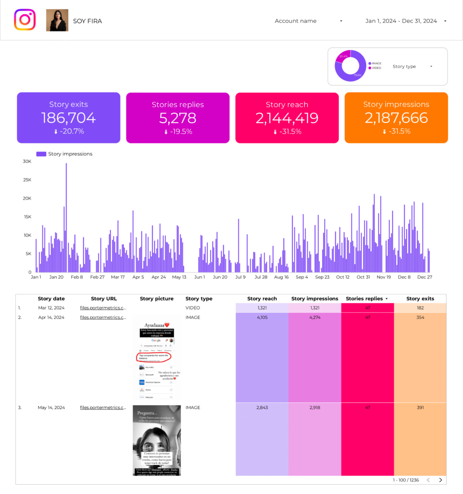Expand the Story type filter dropdown
Image resolution: width=463 pixels, height=494 pixels.
coord(412,67)
